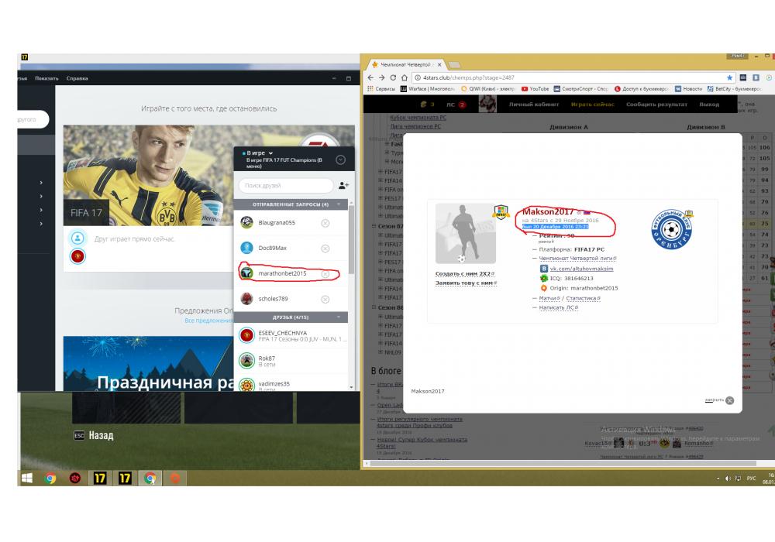Click the volume icon in system tray
Viewport: 775px width, 542px height.
[728, 479]
